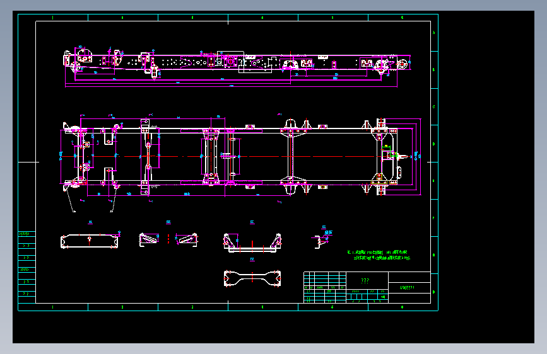This screenshot has height=354, width=547.
Task: Click the small C-channel section detail view
Action: [x=322, y=240]
